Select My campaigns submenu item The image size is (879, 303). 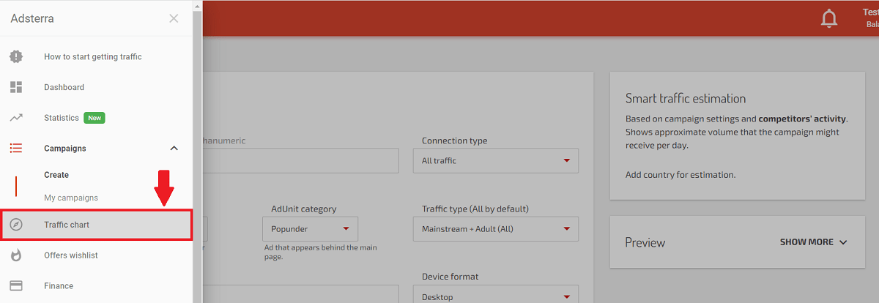(x=71, y=198)
